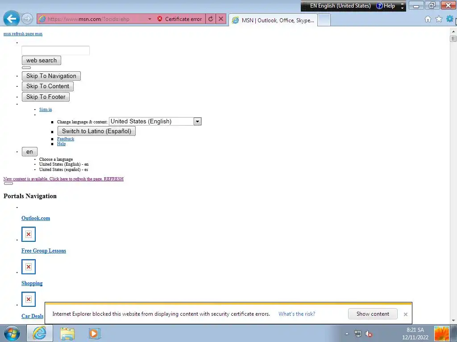Reload the page with the refresh icon
This screenshot has height=342, width=457.
pos(211,19)
